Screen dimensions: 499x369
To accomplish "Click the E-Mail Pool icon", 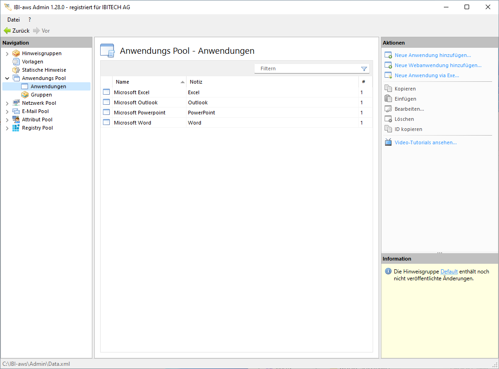I will 16,111.
